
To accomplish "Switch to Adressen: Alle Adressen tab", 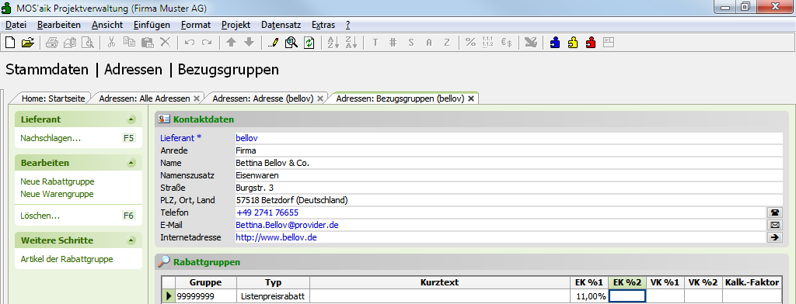I will [x=144, y=98].
